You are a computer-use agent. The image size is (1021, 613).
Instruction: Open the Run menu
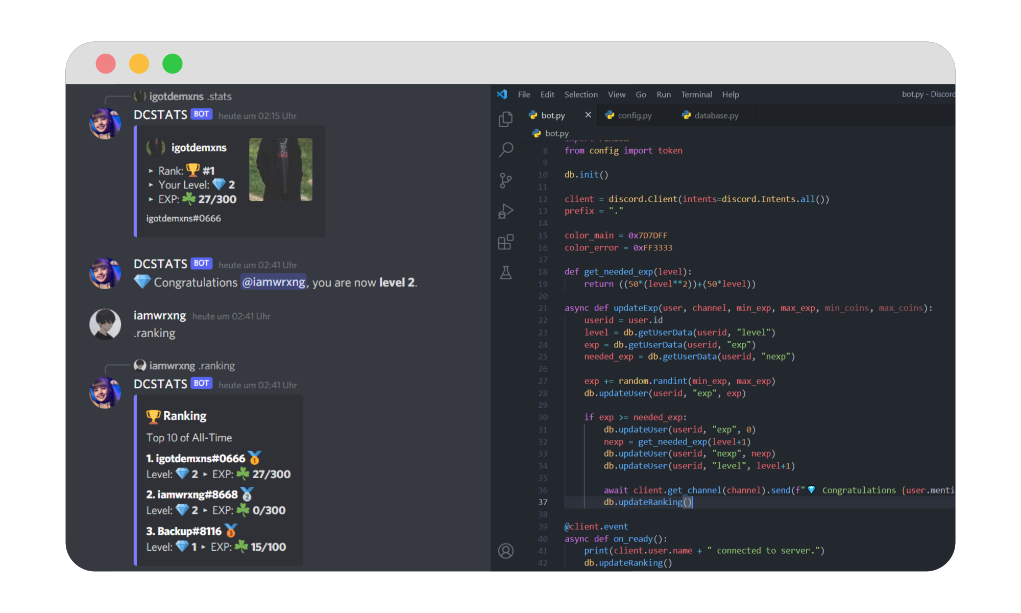click(x=663, y=95)
